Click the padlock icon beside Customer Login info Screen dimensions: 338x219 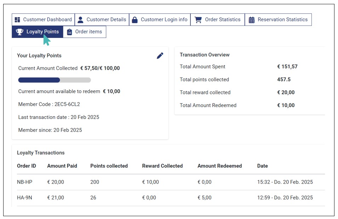click(135, 19)
